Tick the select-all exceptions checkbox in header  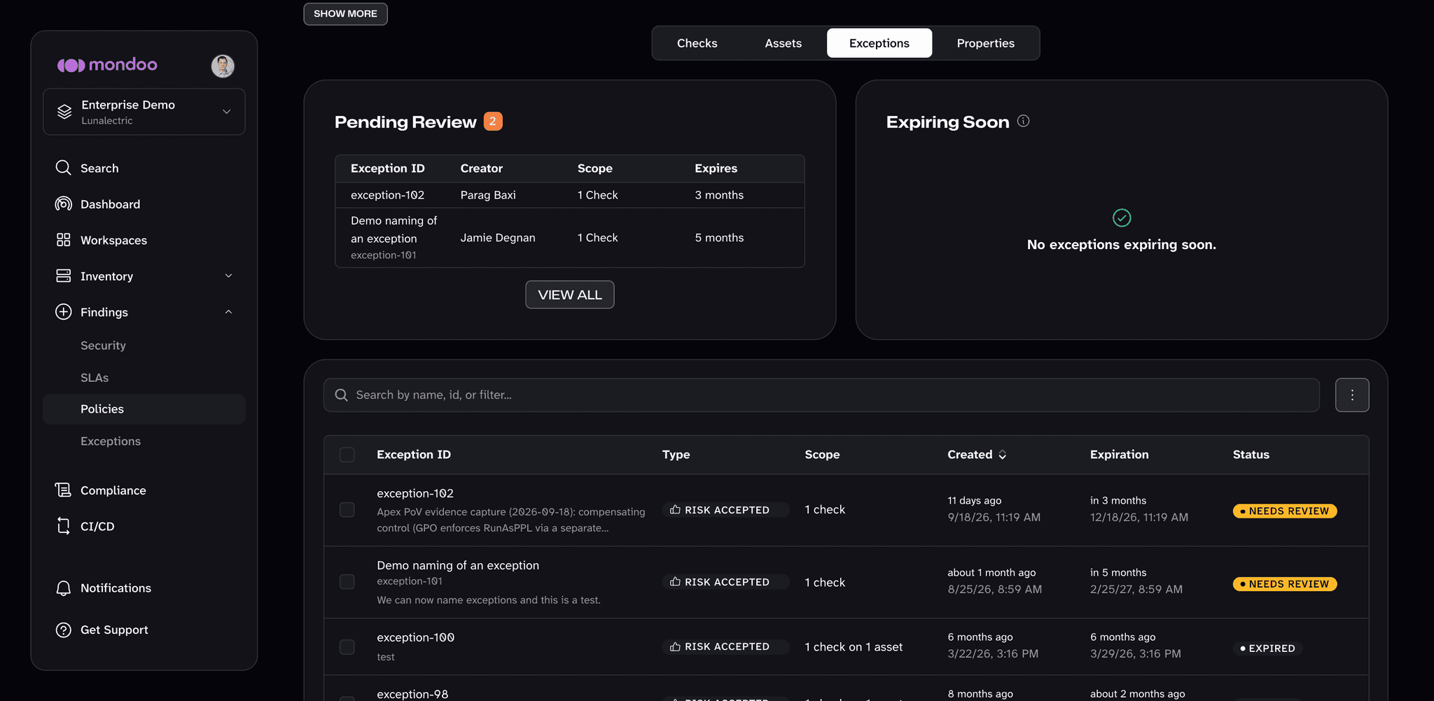(347, 455)
